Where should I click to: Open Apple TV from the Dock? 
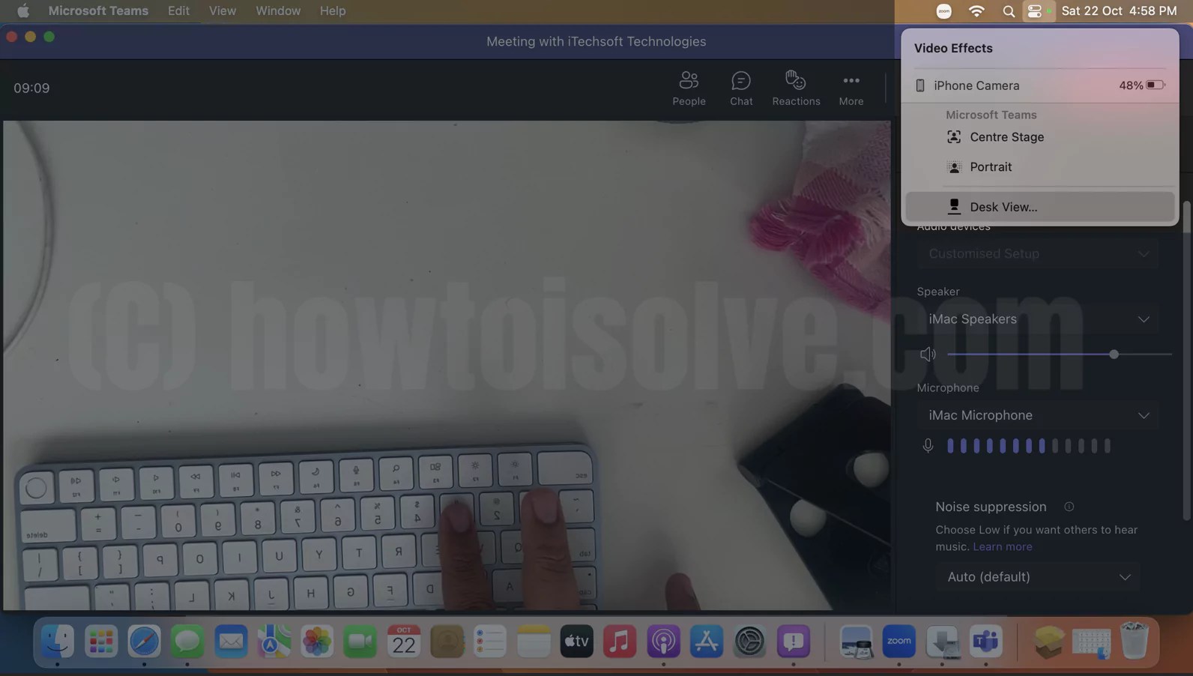577,642
